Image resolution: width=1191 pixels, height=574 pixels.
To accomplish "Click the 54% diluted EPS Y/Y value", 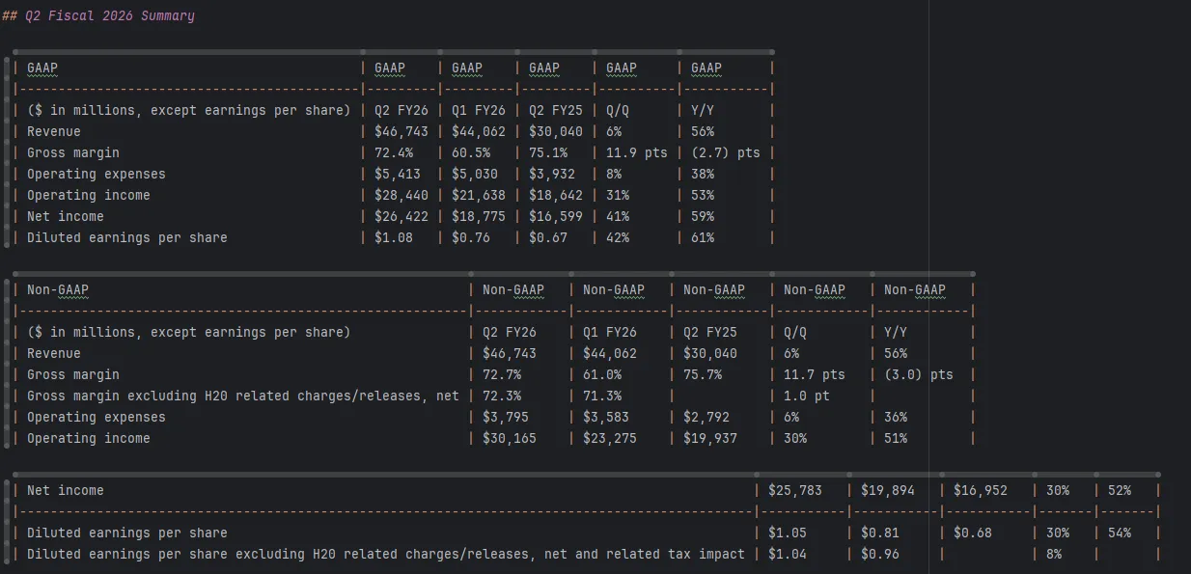I will (1120, 533).
